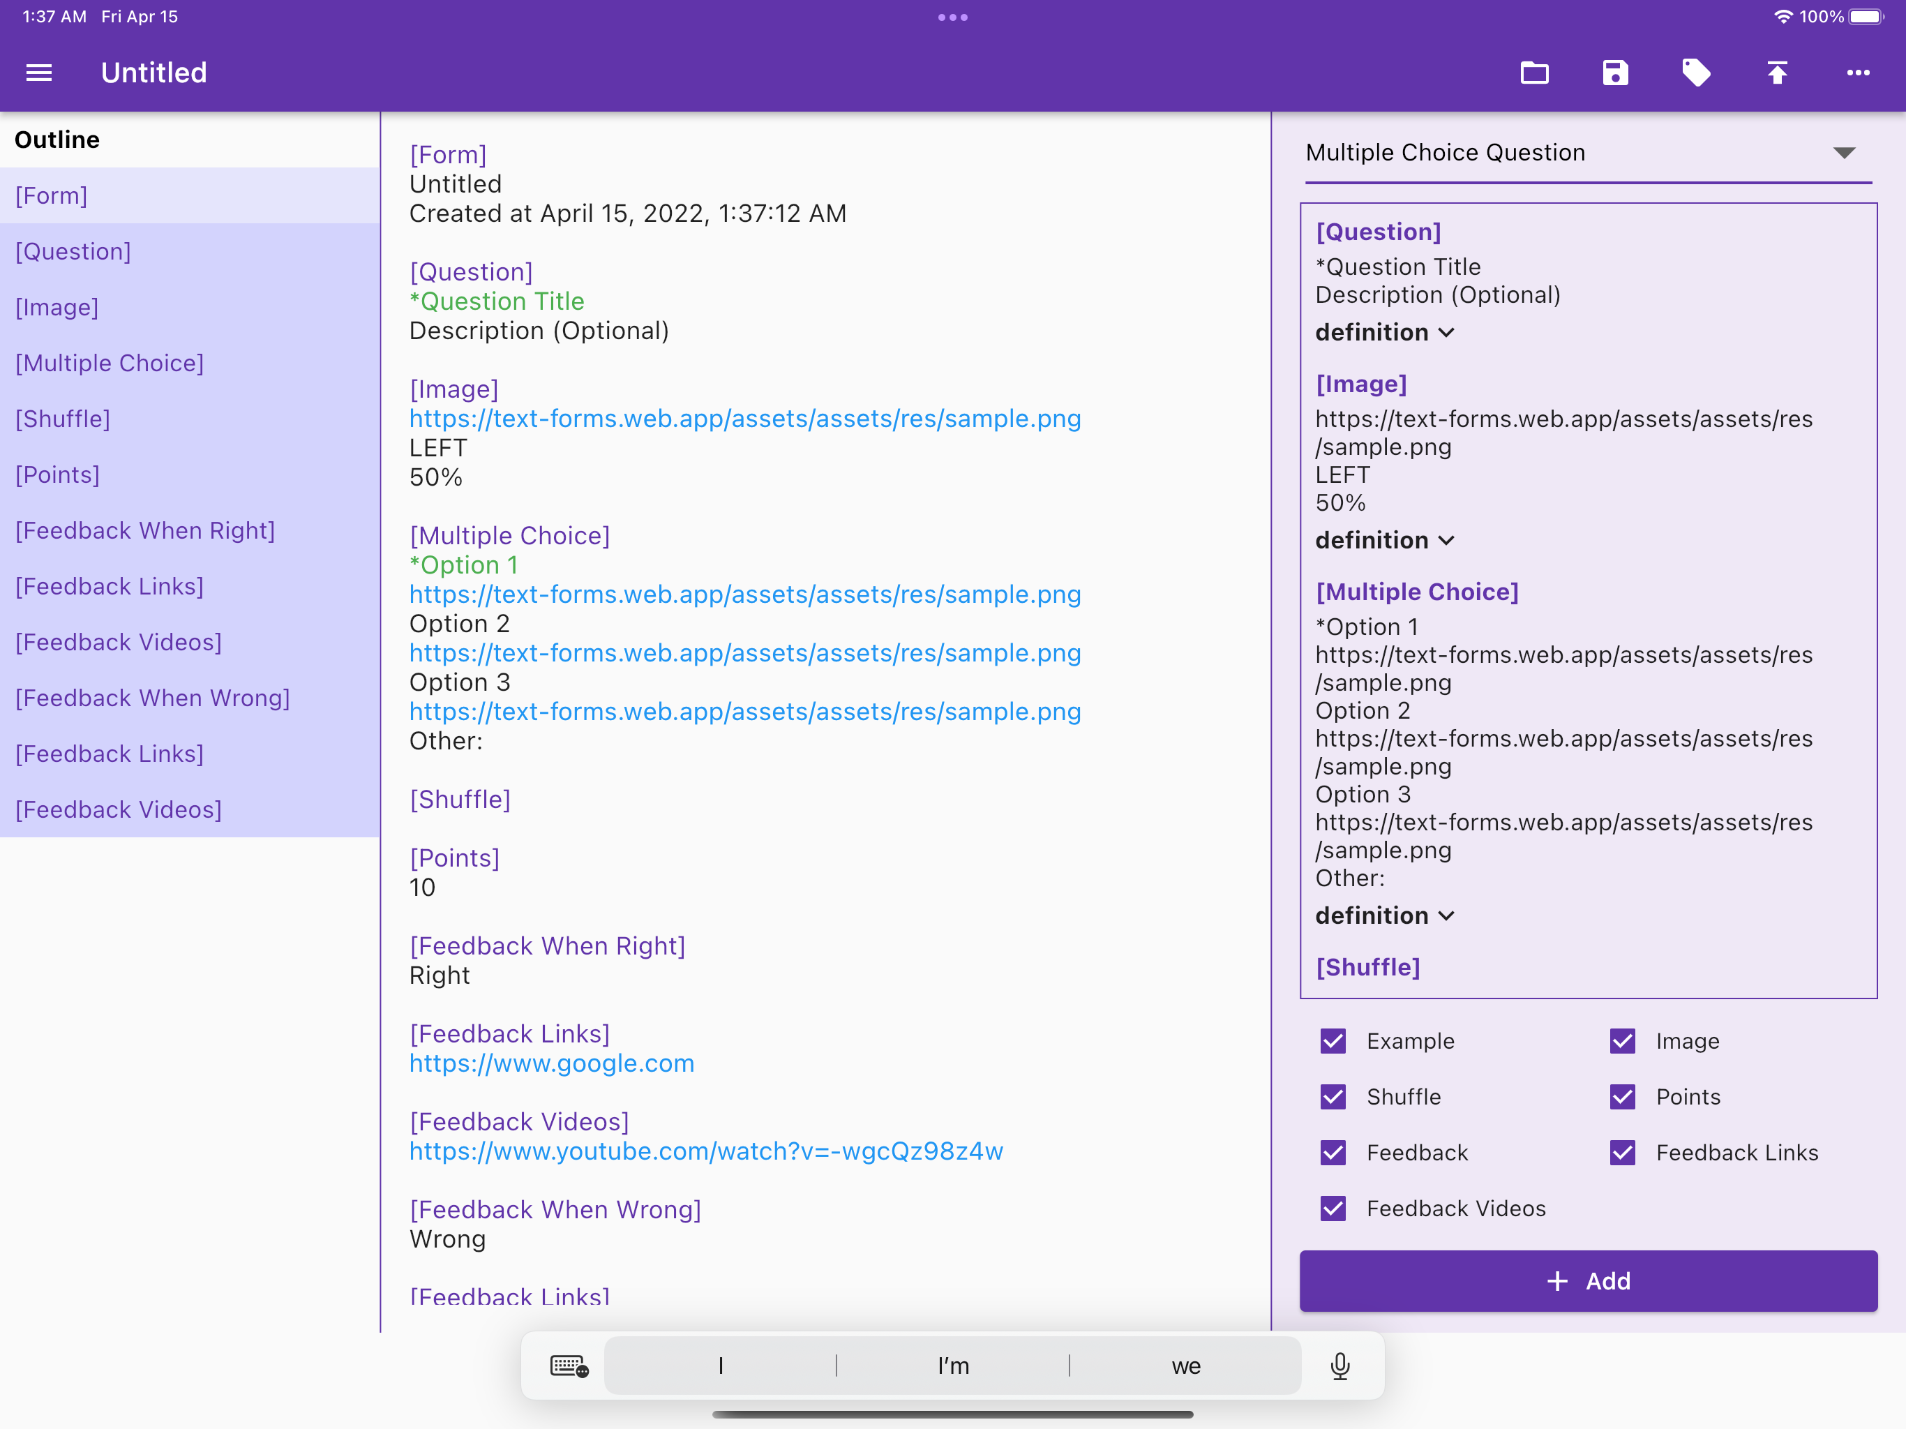This screenshot has width=1906, height=1429.
Task: Open the hamburger navigation menu
Action: pos(39,73)
